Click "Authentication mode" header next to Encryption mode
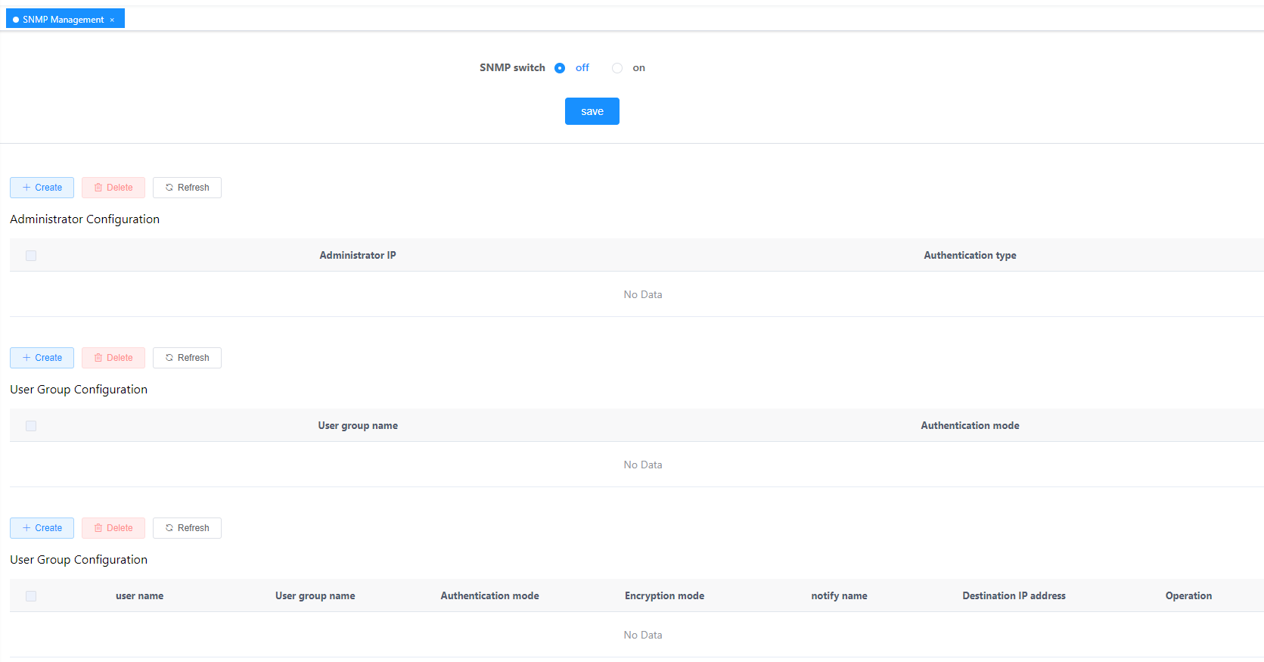This screenshot has width=1264, height=662. pos(490,596)
